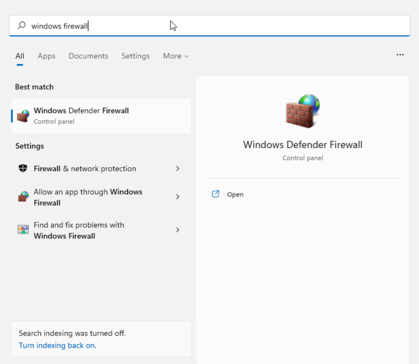The height and width of the screenshot is (364, 419).
Task: Select the Settings filter tab
Action: (x=135, y=56)
